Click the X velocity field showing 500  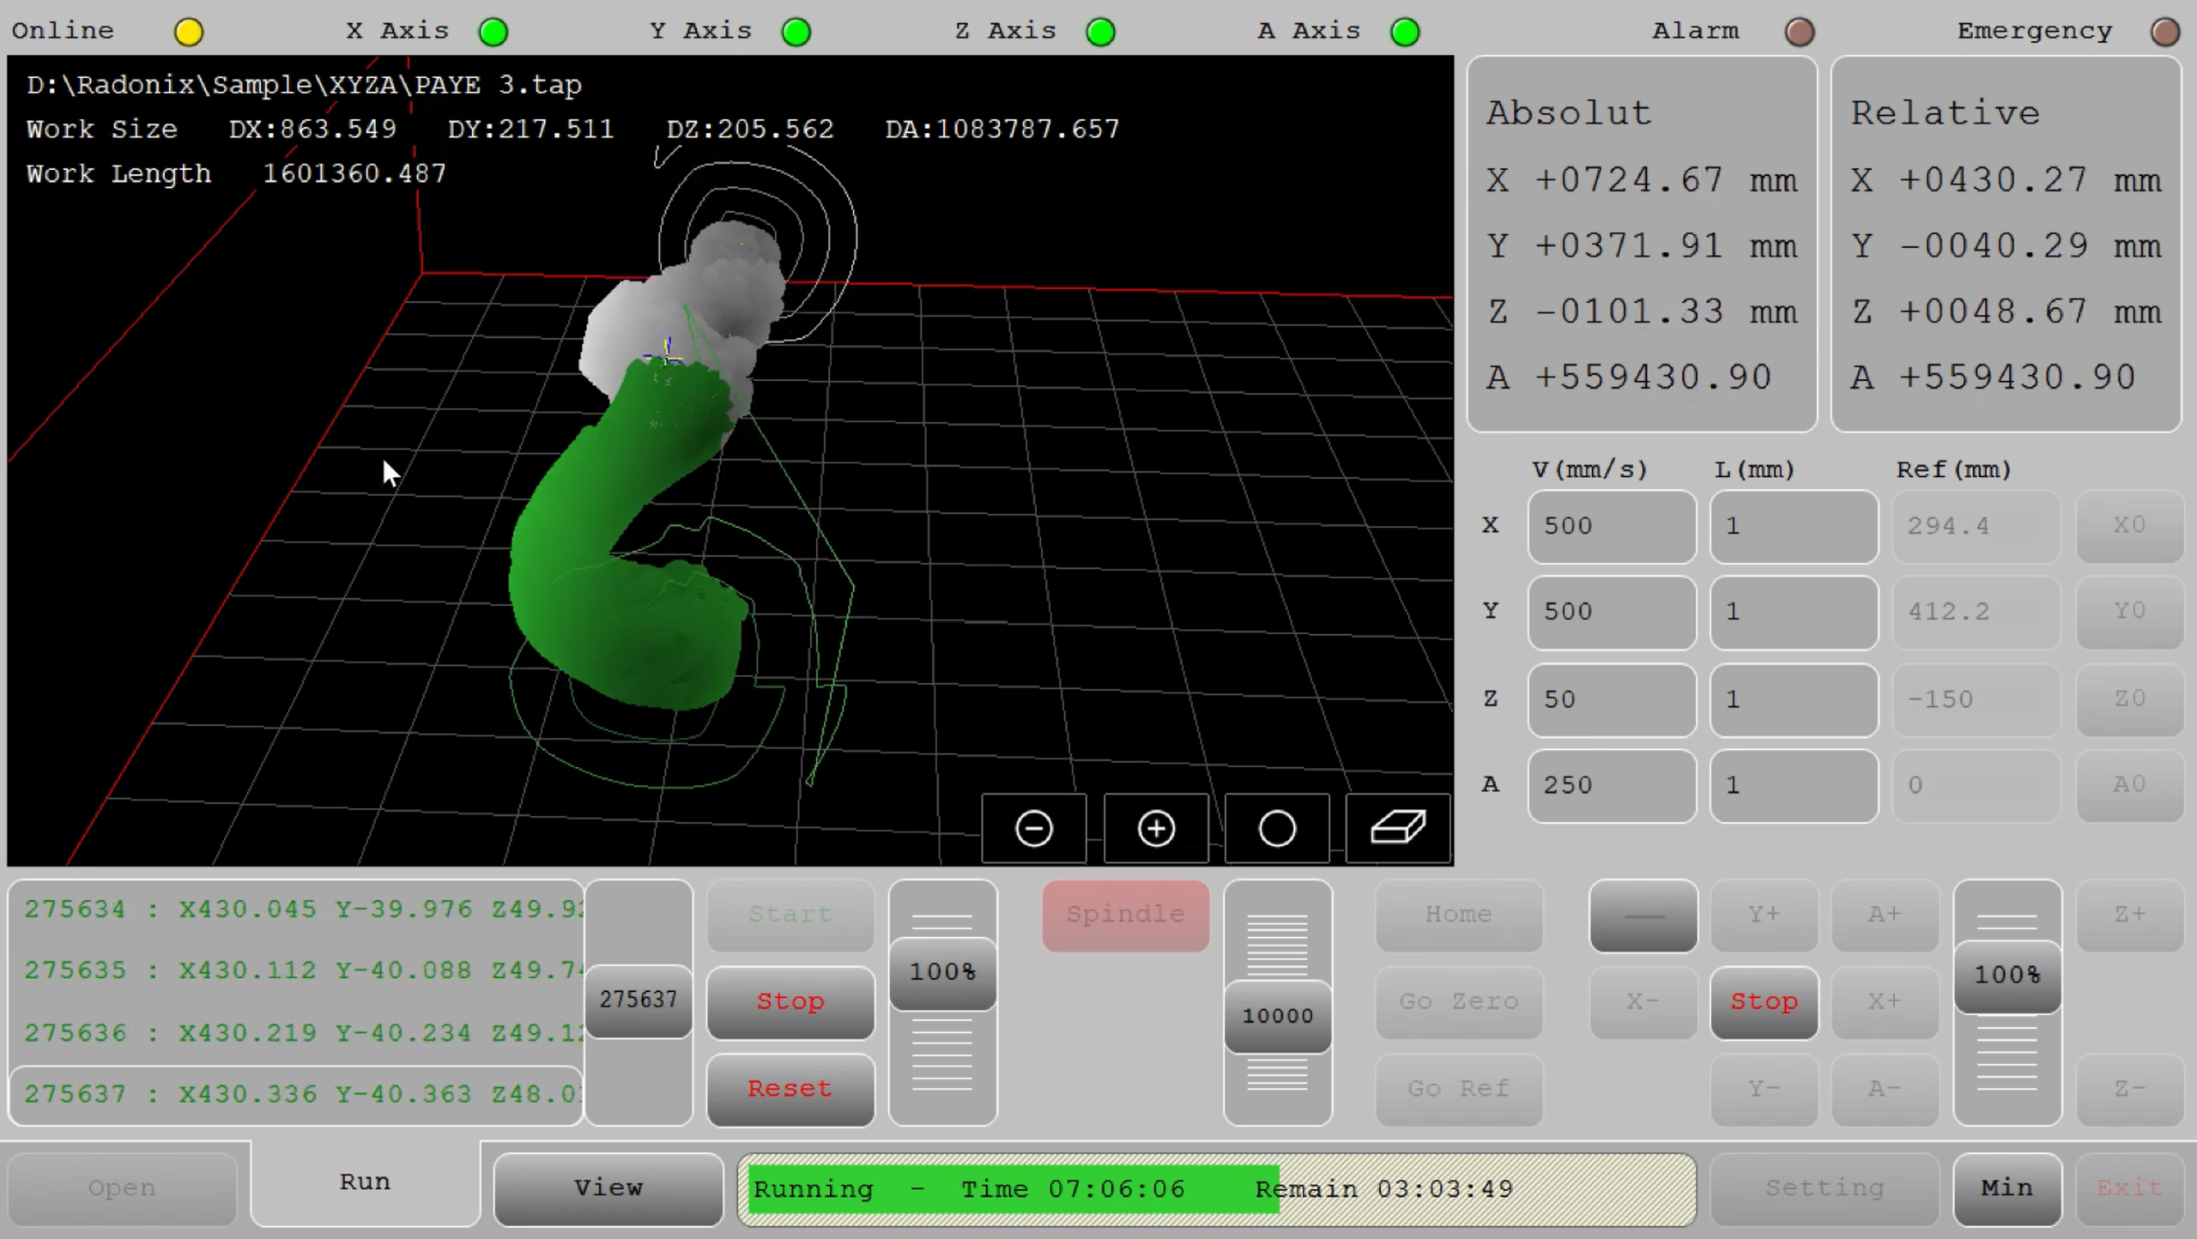point(1612,526)
